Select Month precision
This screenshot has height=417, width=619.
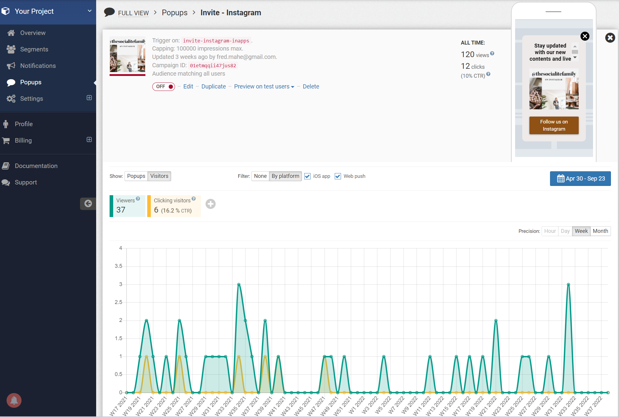[x=600, y=231]
